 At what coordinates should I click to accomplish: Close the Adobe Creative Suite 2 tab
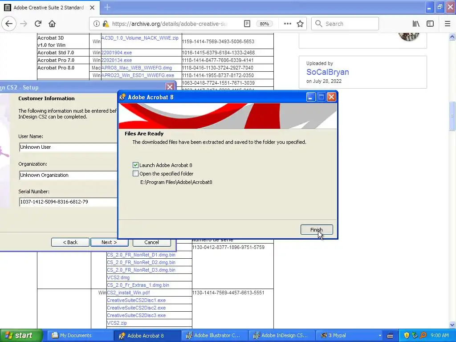pyautogui.click(x=92, y=8)
